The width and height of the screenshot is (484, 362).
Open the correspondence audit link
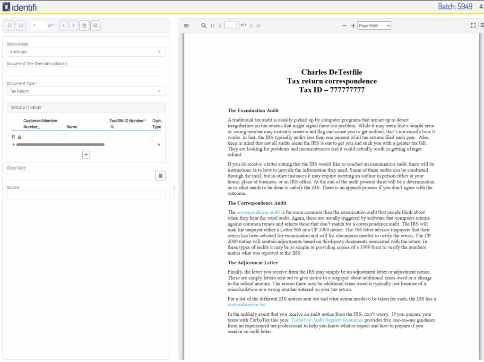[x=258, y=212]
